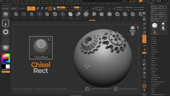This screenshot has height=96, width=170.
Task: Open the Brush menu
Action: pyautogui.click(x=7, y=3)
